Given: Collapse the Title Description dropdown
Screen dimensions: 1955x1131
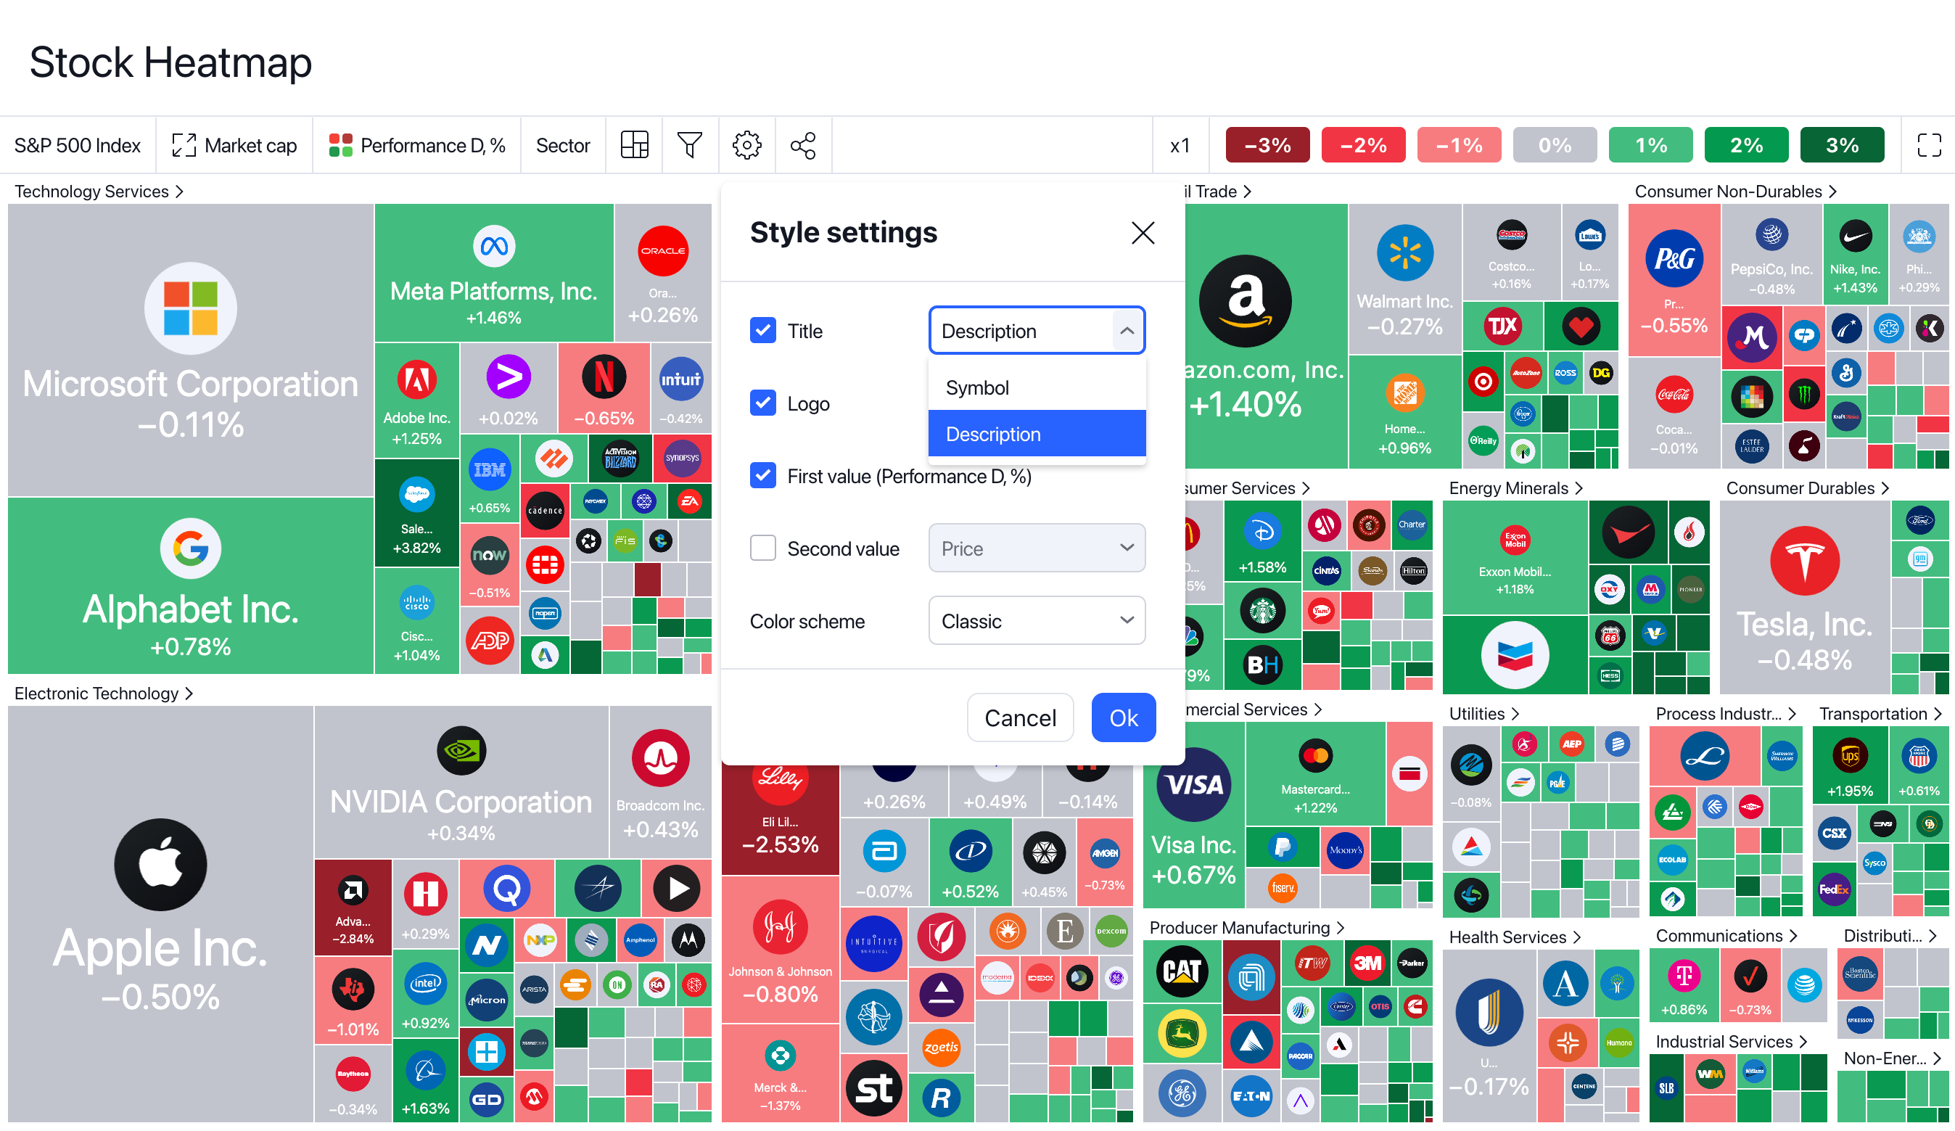Looking at the screenshot, I should coord(1126,331).
